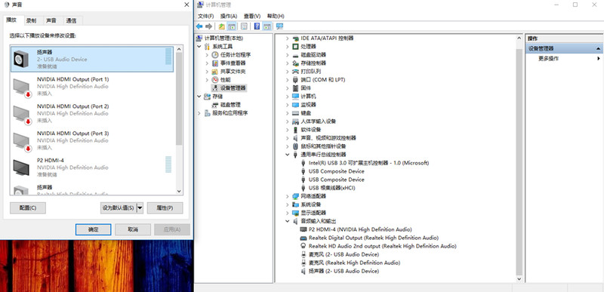This screenshot has height=292, width=604.
Task: Select Intel(R) USB 3.0 可扩展主机控制器 entry
Action: click(368, 163)
